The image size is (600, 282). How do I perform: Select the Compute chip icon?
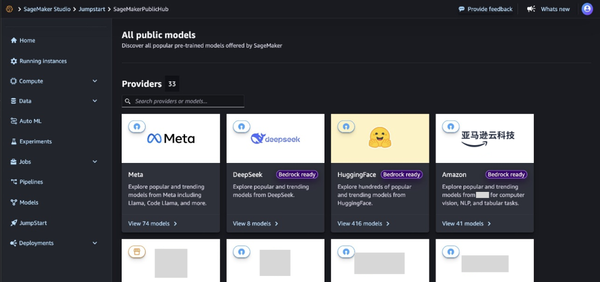pyautogui.click(x=14, y=81)
